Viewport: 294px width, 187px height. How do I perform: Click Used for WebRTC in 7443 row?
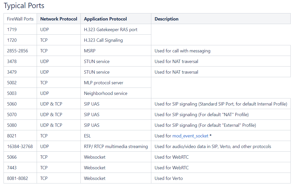(x=221, y=168)
